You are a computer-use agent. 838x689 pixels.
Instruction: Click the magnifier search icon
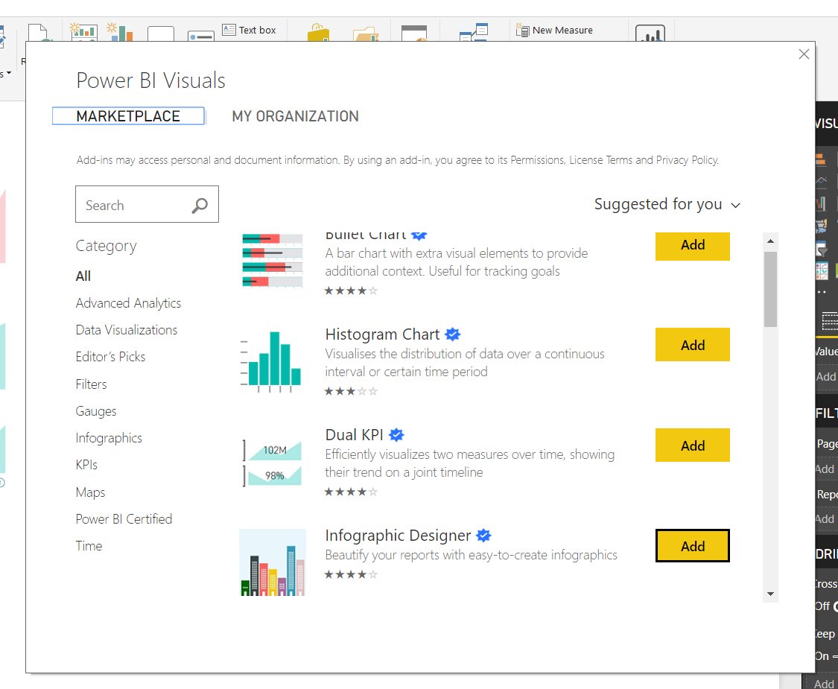click(x=200, y=206)
